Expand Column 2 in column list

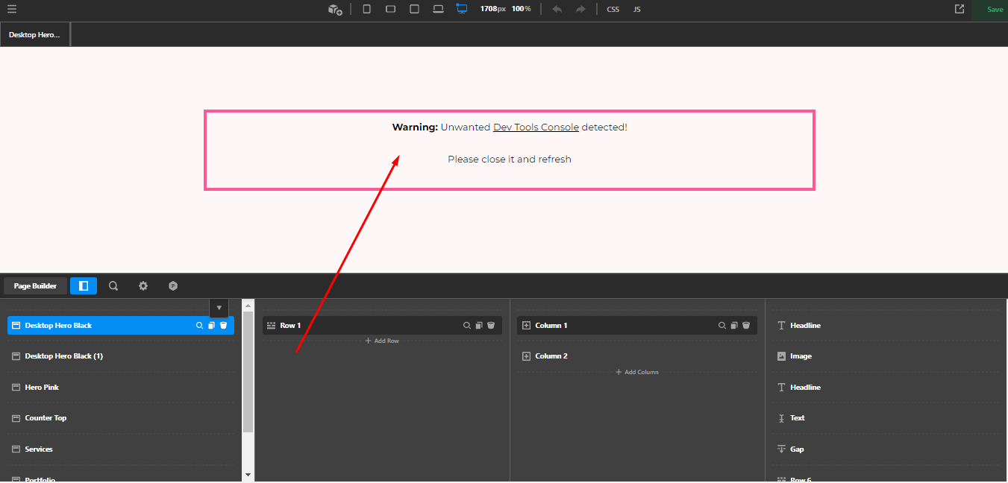point(526,356)
